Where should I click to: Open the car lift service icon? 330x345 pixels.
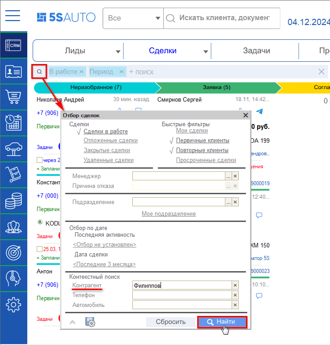13,149
